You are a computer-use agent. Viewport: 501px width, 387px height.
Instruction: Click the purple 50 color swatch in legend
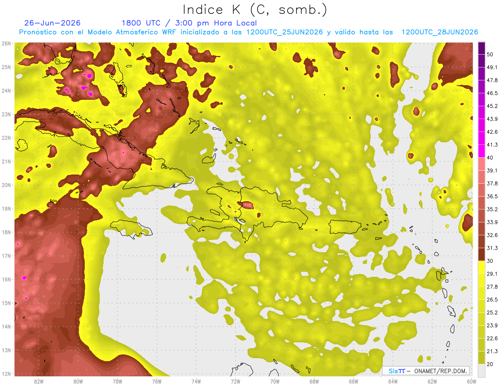481,48
